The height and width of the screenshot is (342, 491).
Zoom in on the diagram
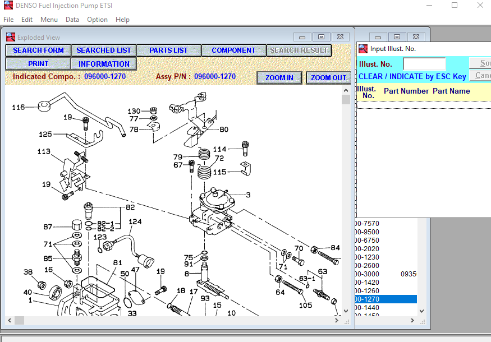pyautogui.click(x=279, y=77)
